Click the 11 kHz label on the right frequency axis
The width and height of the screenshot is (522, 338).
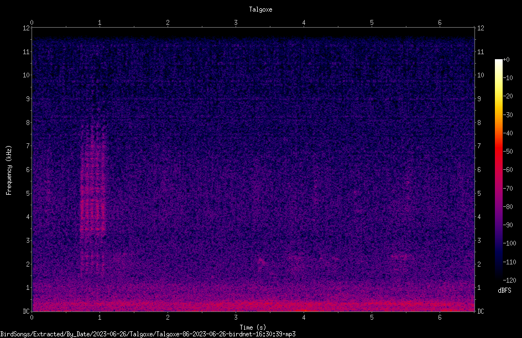[x=481, y=51]
